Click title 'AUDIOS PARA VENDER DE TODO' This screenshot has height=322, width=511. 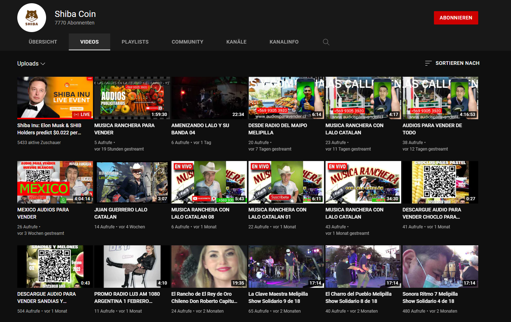click(x=432, y=129)
